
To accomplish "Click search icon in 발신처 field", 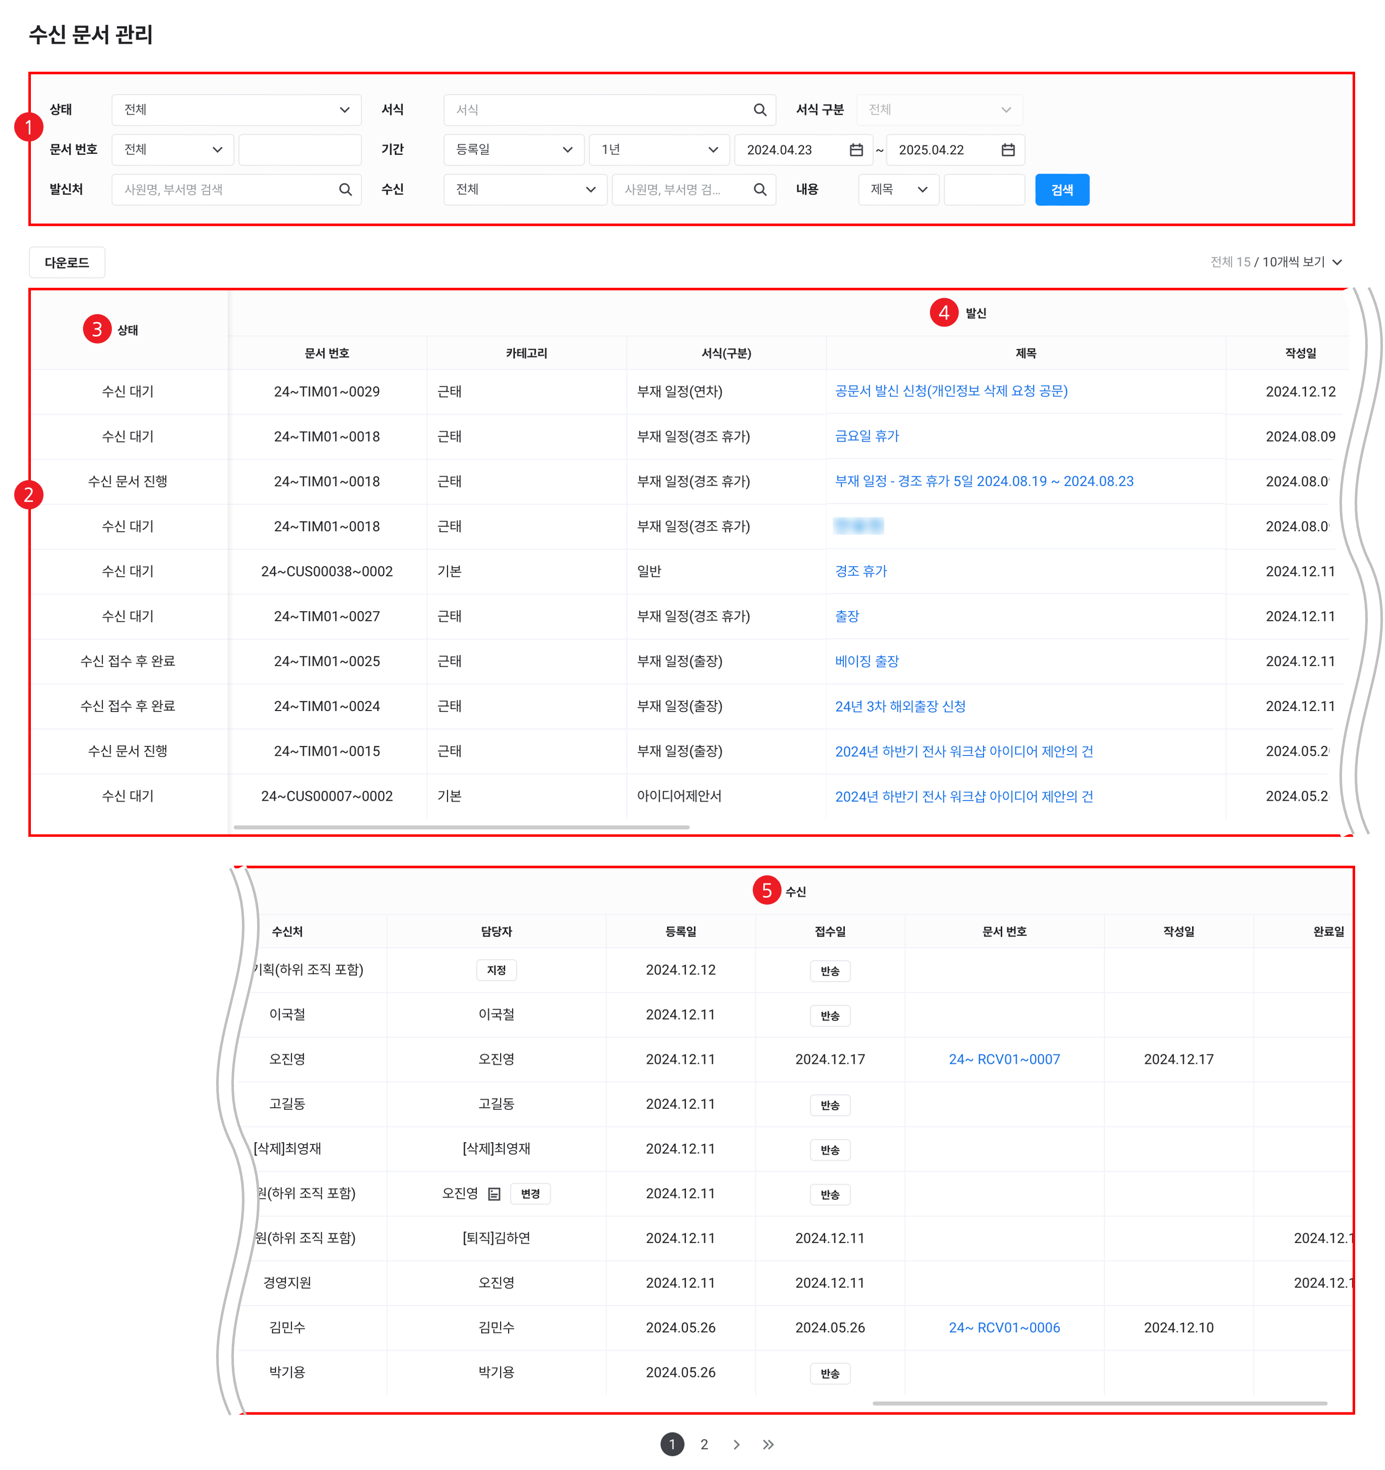I will tap(345, 190).
